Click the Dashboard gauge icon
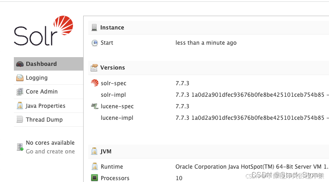 pos(20,64)
